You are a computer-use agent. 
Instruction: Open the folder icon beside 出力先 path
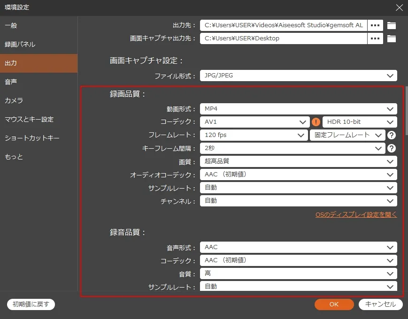pos(392,25)
